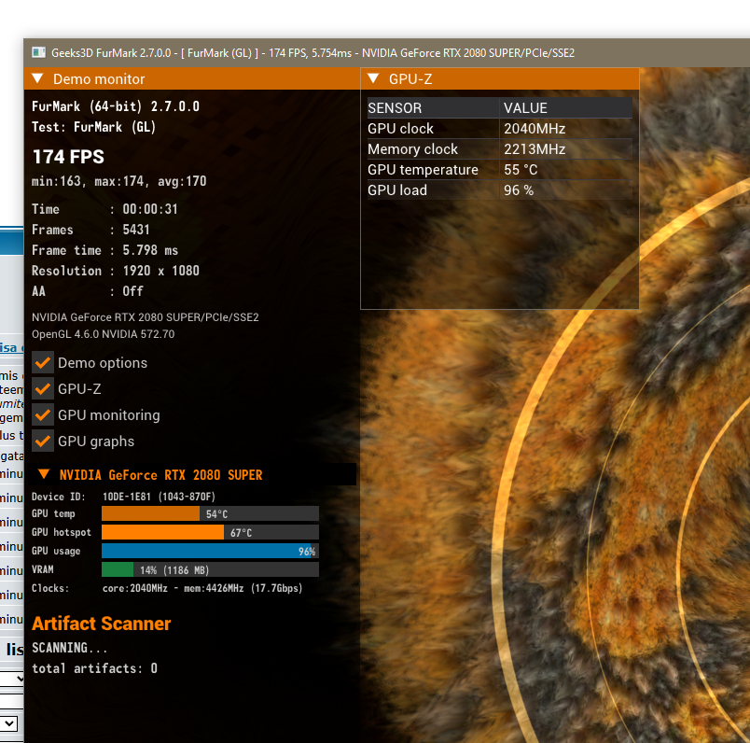Click the Artifact Scanner heading
Screen dimensions: 750x743
102,624
